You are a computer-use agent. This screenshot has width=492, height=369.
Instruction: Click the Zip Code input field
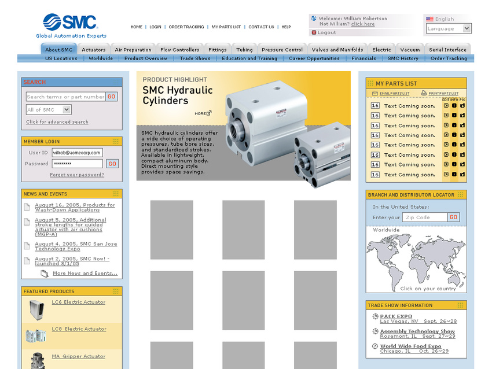point(425,217)
